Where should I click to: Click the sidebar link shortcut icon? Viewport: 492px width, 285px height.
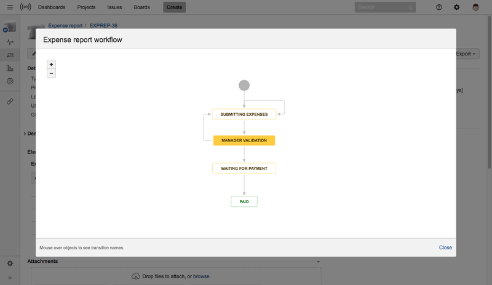(10, 101)
